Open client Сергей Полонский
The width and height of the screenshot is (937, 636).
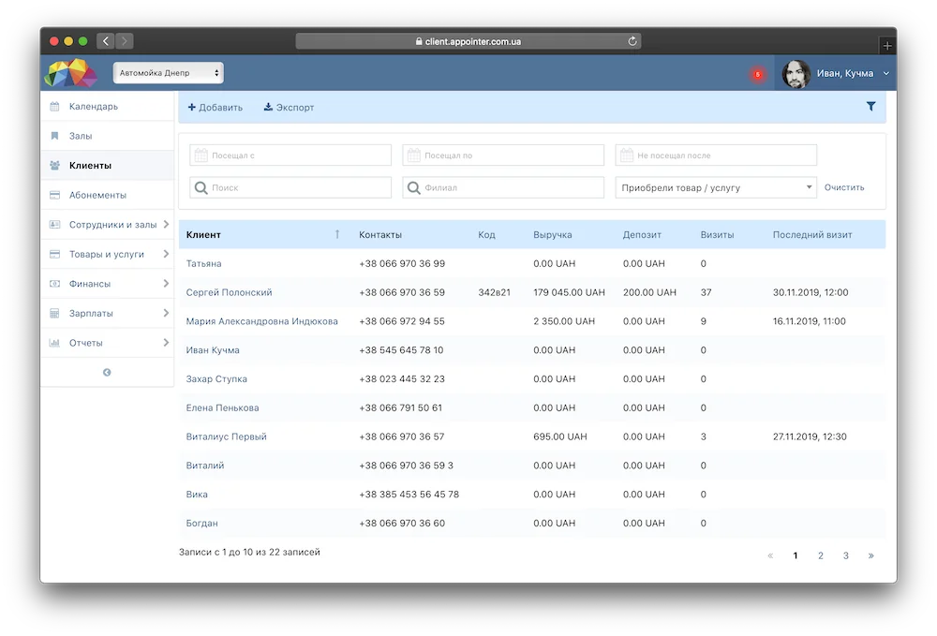point(229,292)
